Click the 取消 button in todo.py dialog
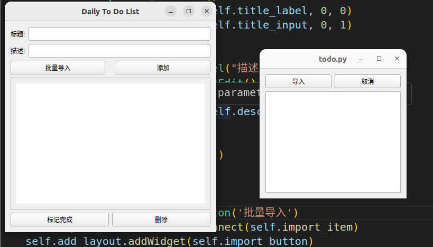 click(x=367, y=81)
